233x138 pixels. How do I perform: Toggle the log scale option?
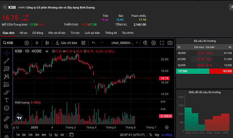[x=156, y=135]
